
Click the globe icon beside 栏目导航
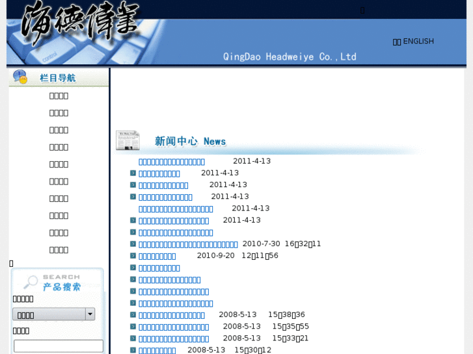20,77
